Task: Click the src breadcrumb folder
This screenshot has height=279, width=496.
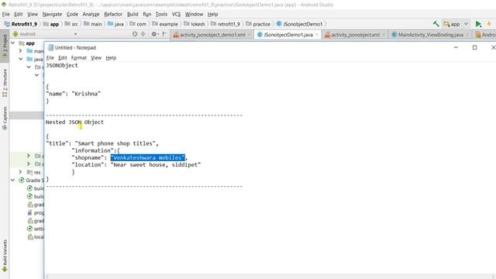Action: [71, 24]
